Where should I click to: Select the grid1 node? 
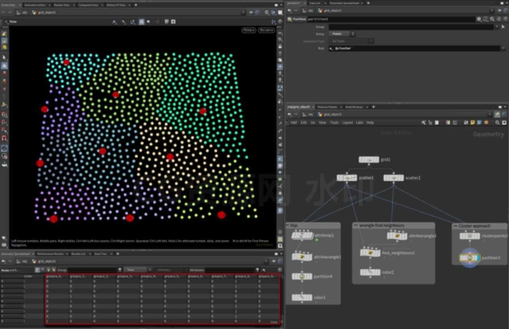click(369, 160)
